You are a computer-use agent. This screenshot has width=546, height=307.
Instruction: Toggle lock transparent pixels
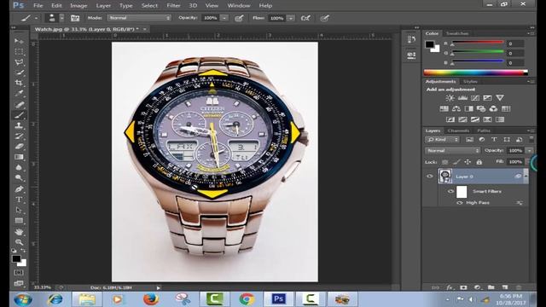tap(445, 162)
